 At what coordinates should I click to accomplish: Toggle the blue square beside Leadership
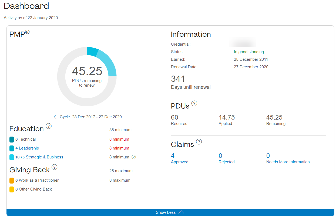pyautogui.click(x=11, y=148)
